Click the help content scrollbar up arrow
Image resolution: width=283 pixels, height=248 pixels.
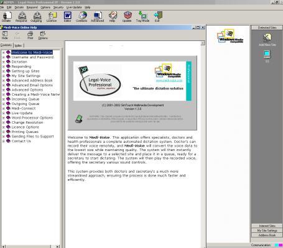pyautogui.click(x=203, y=43)
